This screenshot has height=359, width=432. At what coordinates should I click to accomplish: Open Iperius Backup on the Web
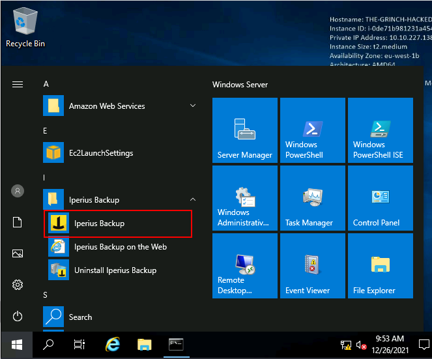click(x=121, y=247)
